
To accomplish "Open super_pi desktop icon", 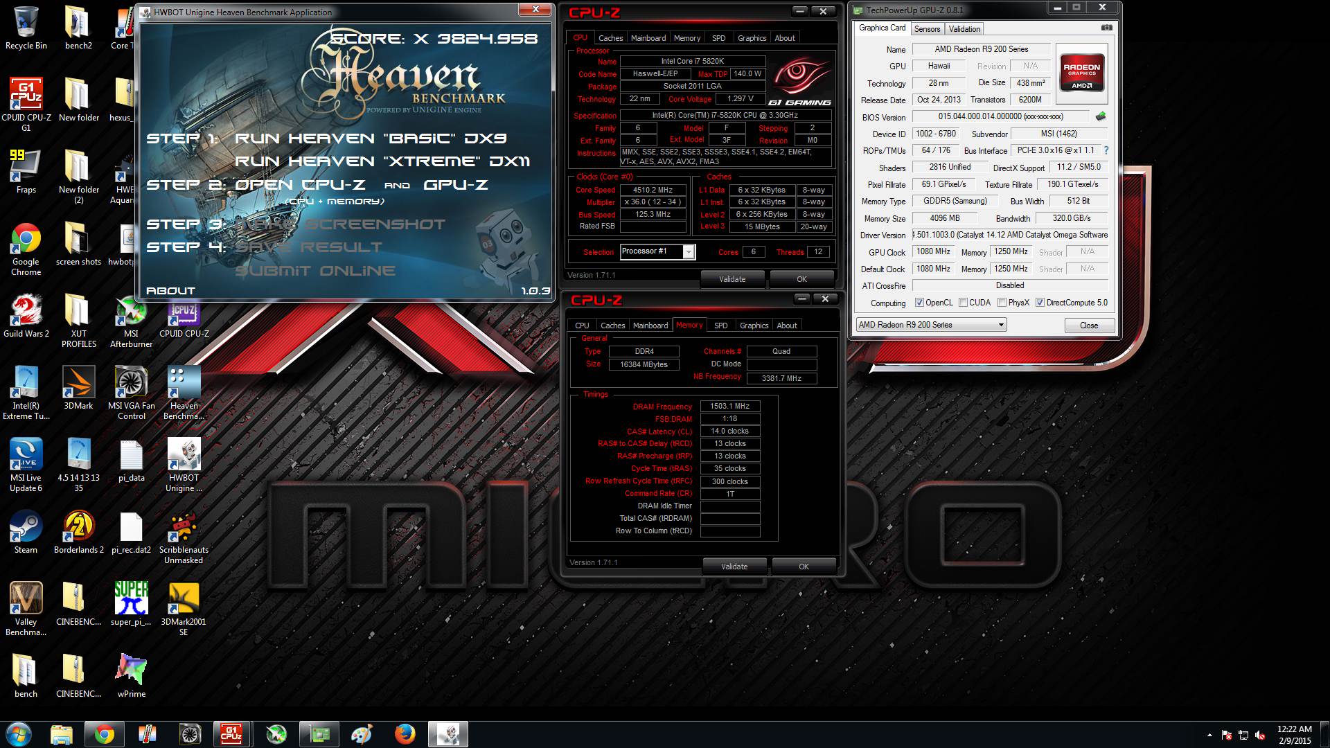I will coord(131,604).
